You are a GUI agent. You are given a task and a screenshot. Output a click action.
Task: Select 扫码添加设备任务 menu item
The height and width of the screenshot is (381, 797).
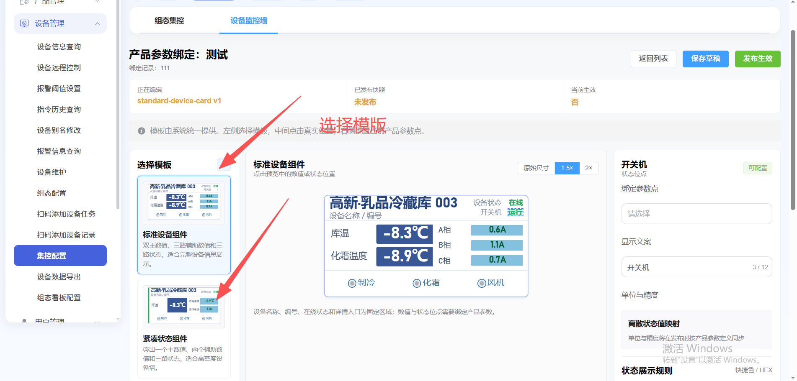point(66,214)
